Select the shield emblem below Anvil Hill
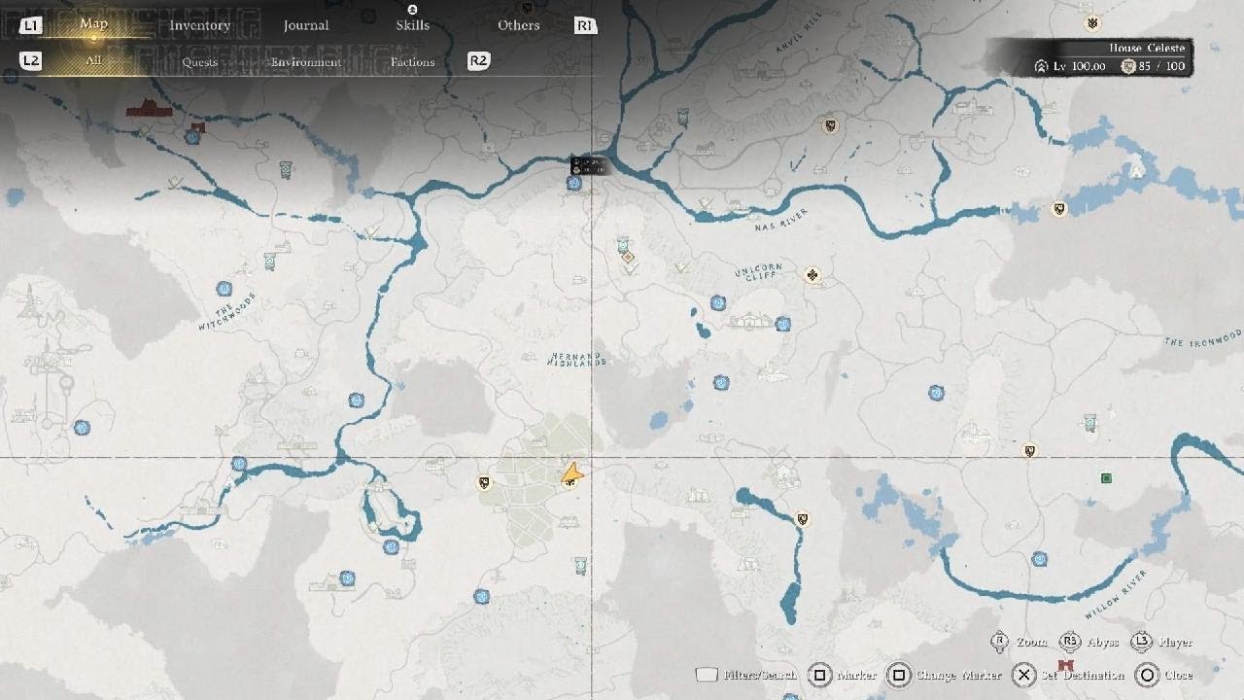 [x=830, y=126]
